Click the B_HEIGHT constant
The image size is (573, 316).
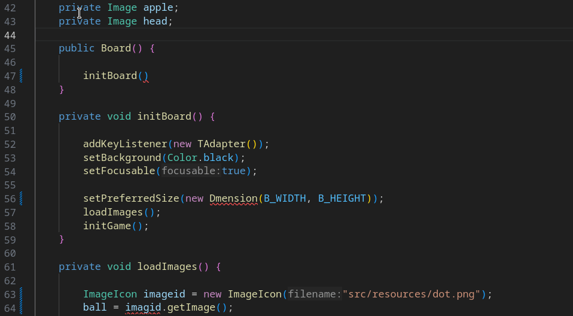pos(342,198)
